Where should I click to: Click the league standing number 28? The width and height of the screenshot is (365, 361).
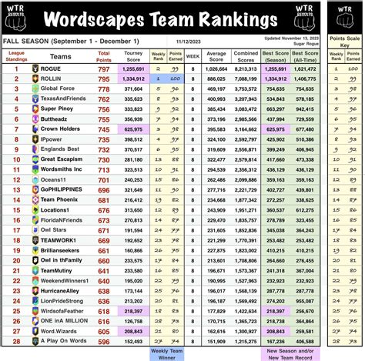[16, 342]
